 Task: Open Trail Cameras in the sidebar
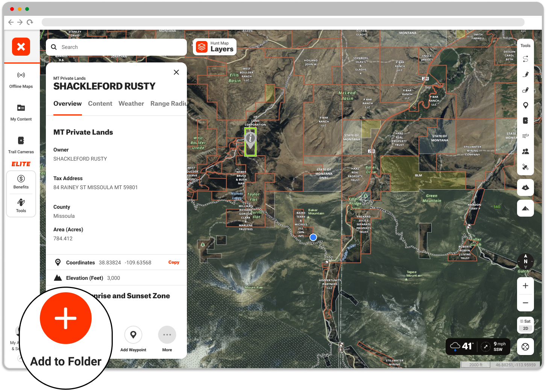[x=21, y=146]
